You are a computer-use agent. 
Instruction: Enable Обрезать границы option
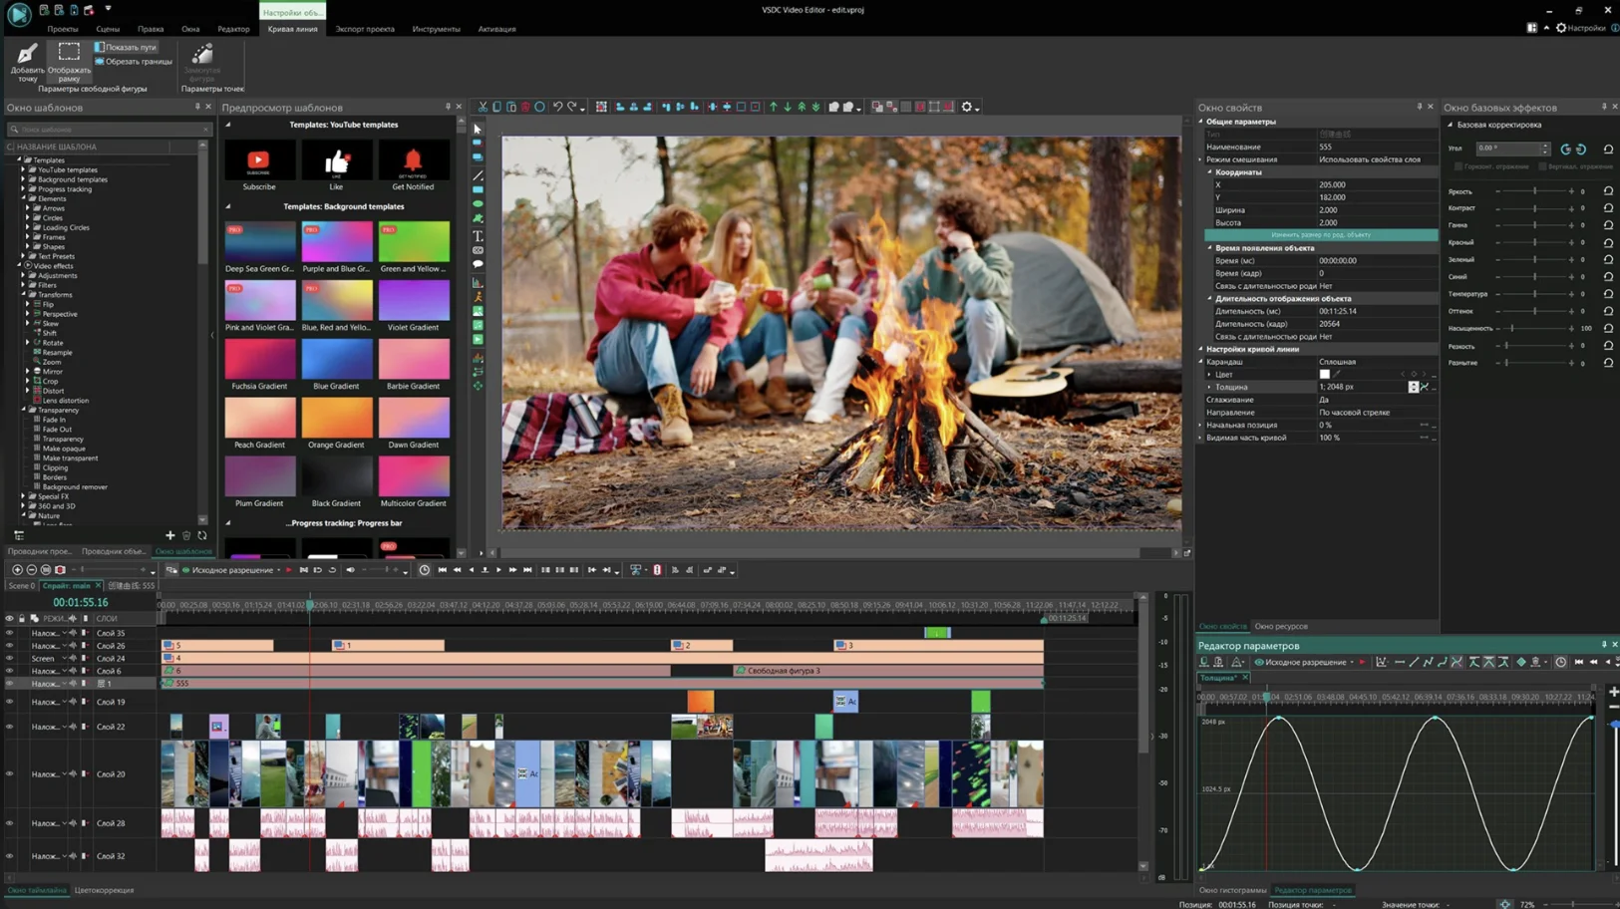click(134, 62)
